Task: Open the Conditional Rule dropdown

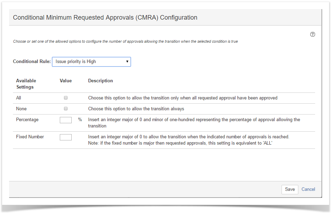Action: click(91, 62)
